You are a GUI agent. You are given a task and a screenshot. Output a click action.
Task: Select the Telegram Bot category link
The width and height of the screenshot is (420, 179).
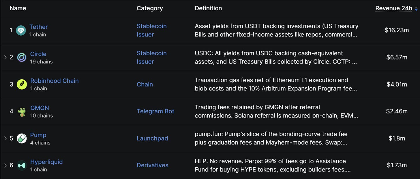tap(155, 111)
